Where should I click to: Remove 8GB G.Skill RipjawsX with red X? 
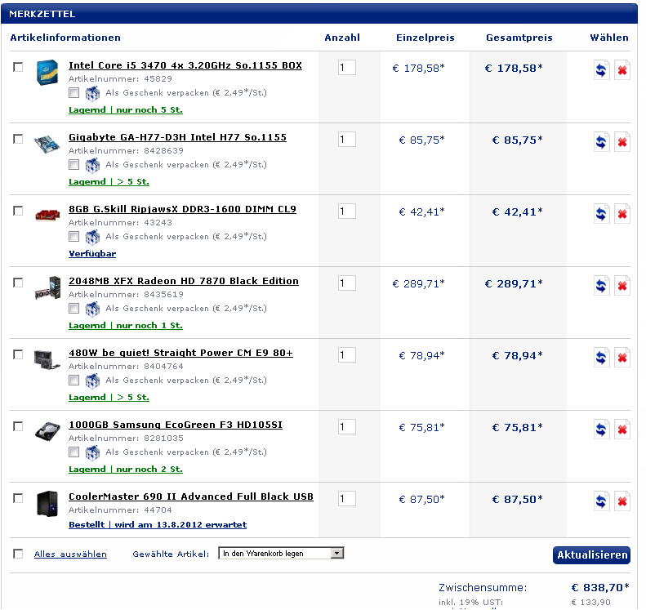pyautogui.click(x=622, y=214)
